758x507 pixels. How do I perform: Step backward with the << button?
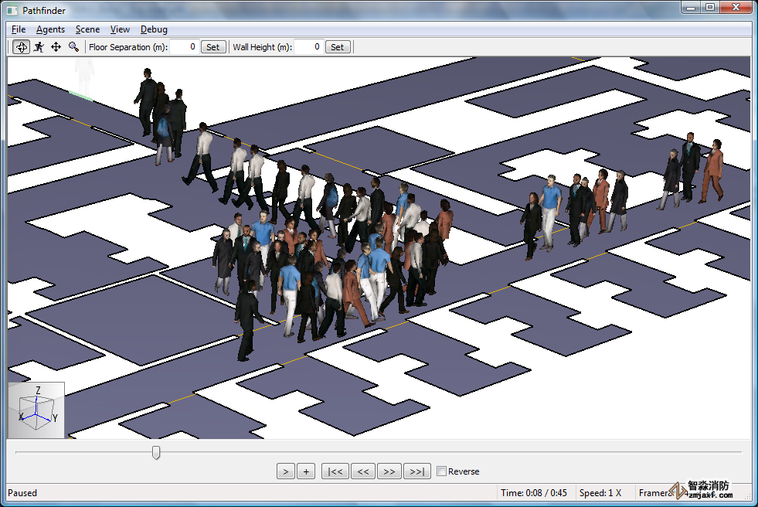point(362,471)
